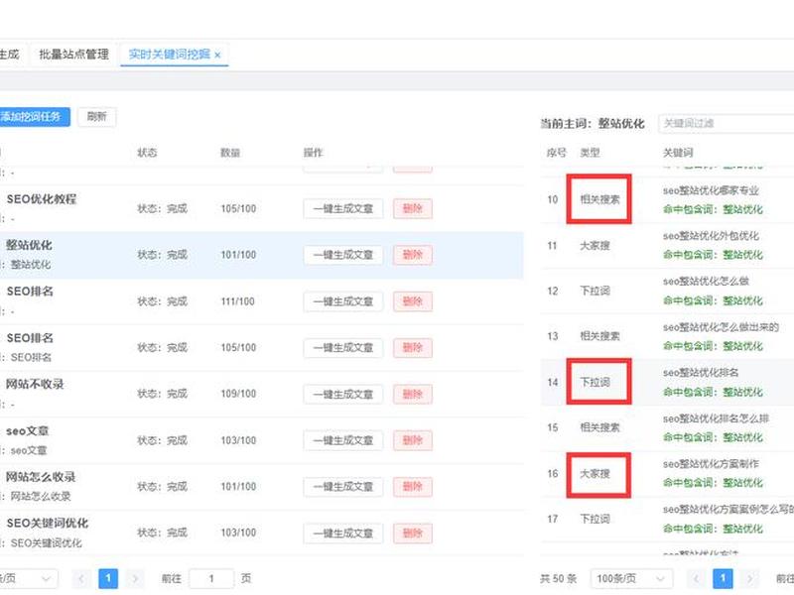Screen dimensions: 794x595
Task: Generate article for 111/100 SEO排名 row
Action: pos(342,301)
